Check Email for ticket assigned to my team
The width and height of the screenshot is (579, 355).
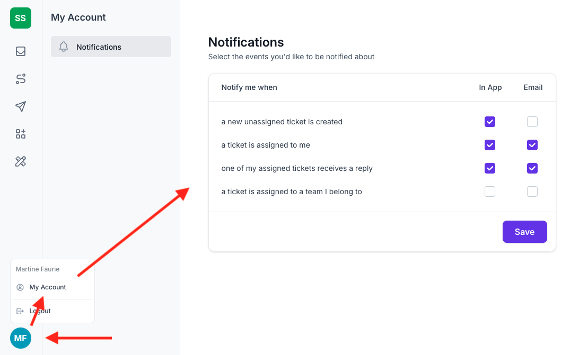coord(532,192)
